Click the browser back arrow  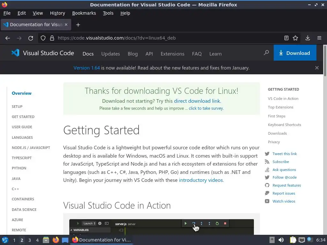(8, 38)
